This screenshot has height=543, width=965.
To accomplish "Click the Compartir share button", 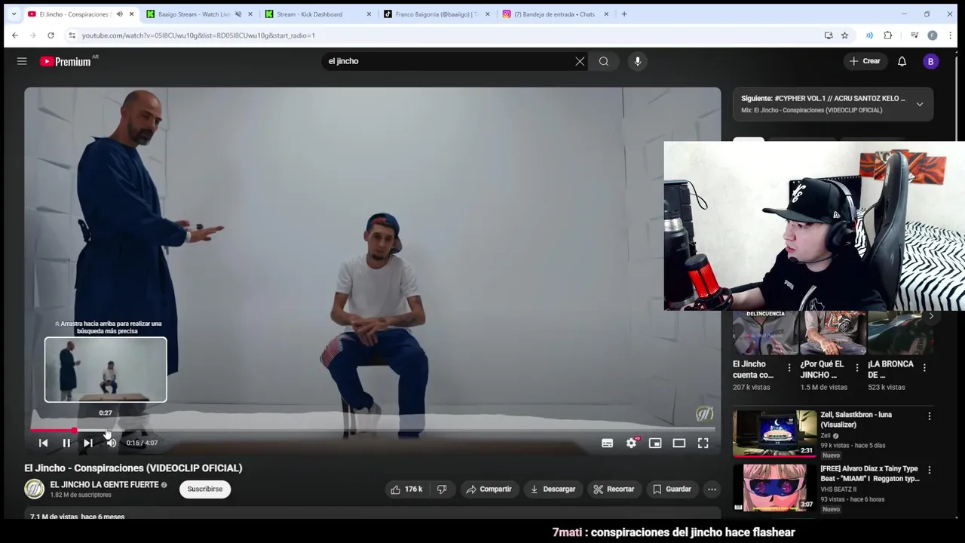I will coord(489,489).
